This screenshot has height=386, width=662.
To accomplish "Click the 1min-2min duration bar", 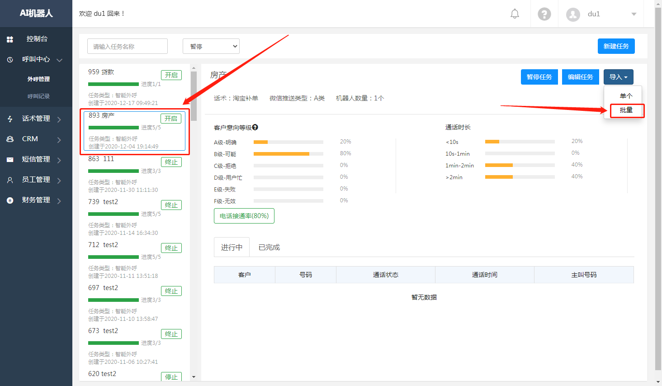I will (520, 165).
